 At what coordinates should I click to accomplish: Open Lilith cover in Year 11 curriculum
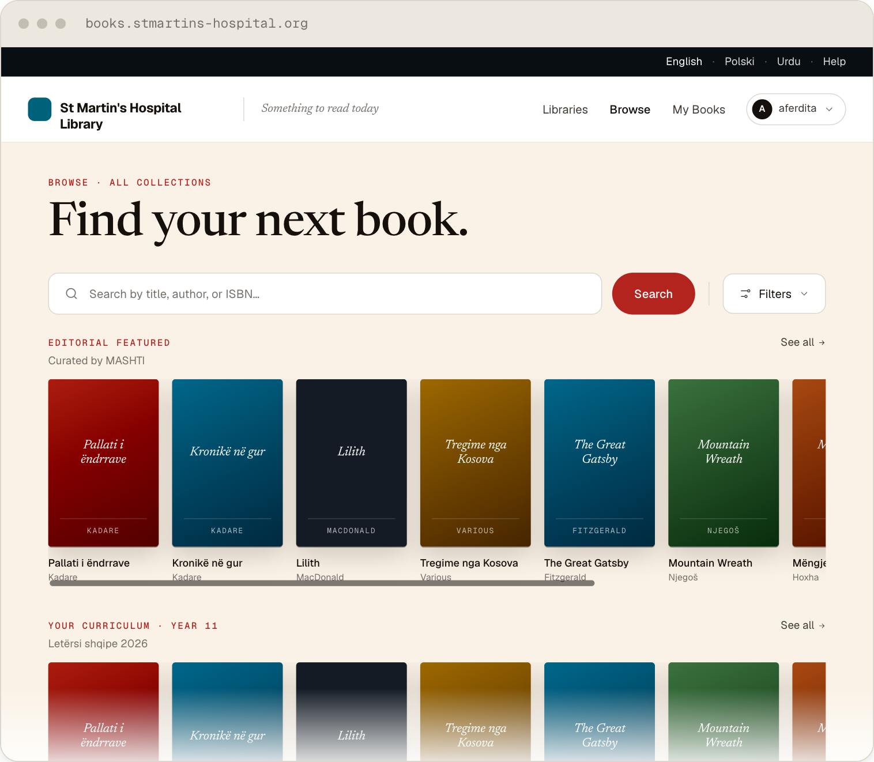click(352, 712)
